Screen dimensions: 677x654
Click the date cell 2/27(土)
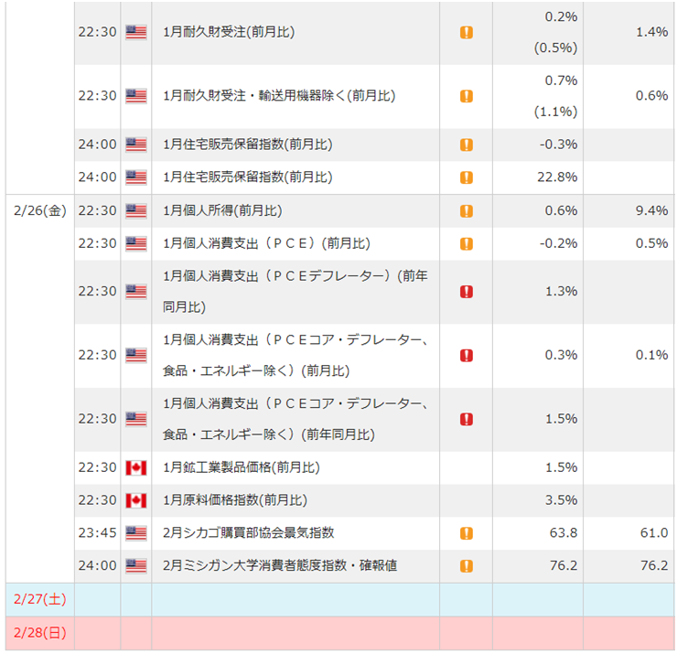(x=40, y=600)
